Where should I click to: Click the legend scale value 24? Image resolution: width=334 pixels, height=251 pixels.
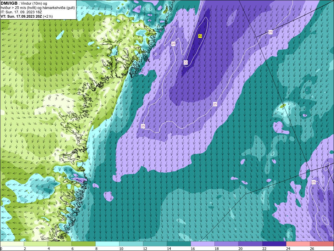pyautogui.click(x=288, y=249)
